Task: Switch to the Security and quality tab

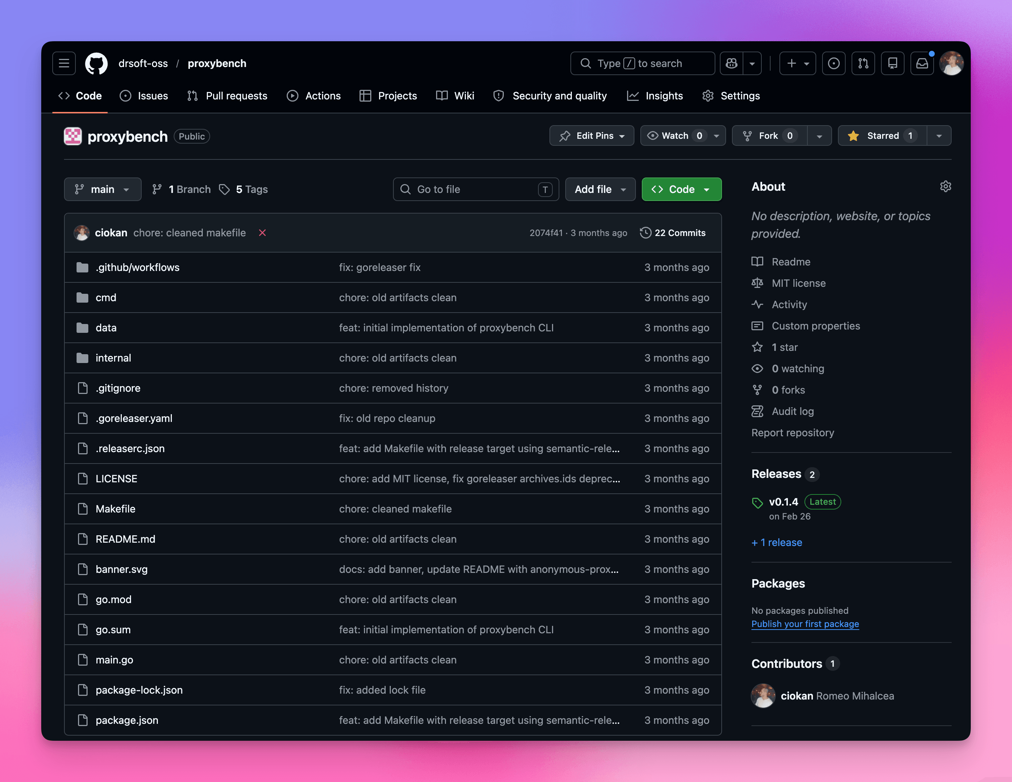Action: click(550, 96)
